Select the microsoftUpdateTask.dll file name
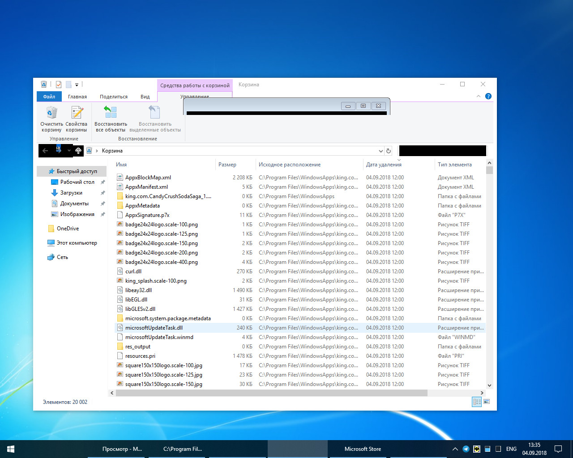 pyautogui.click(x=154, y=328)
